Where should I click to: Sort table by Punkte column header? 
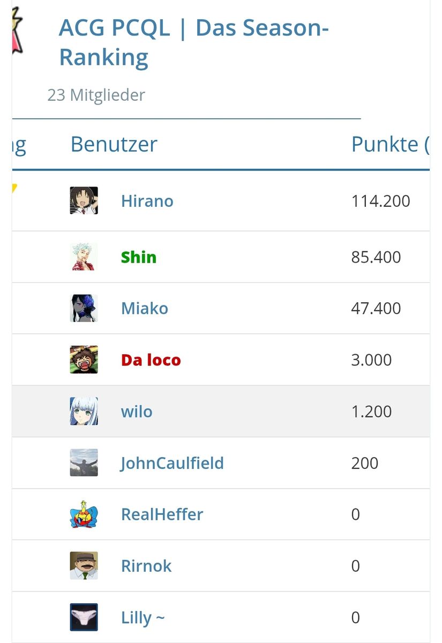[x=387, y=145]
